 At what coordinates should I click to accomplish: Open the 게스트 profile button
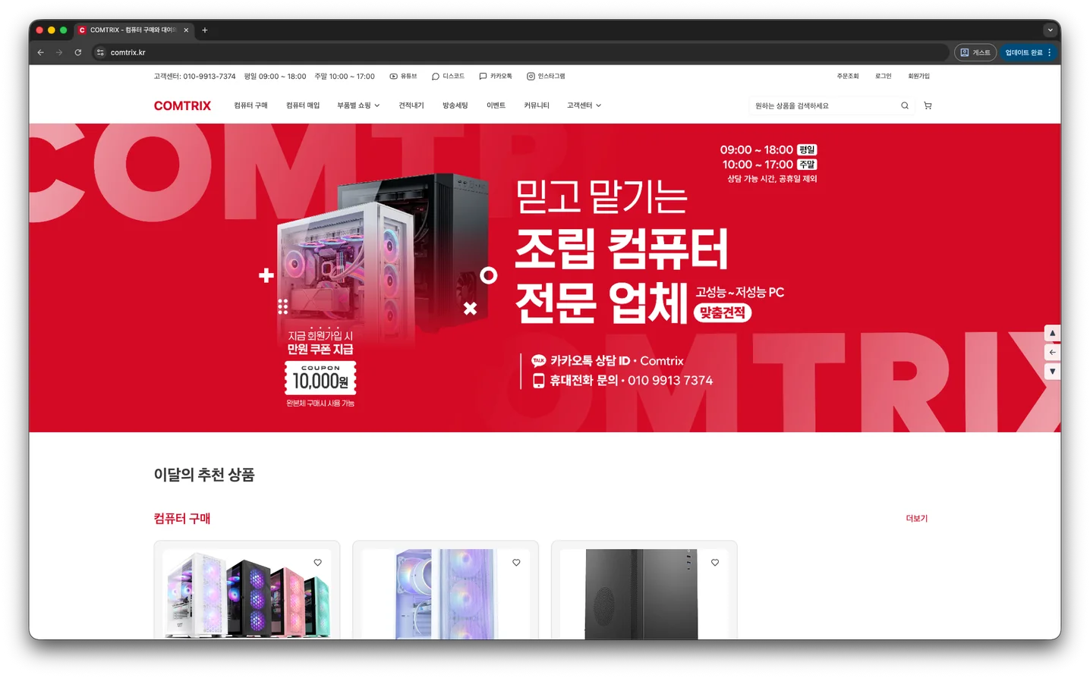pyautogui.click(x=975, y=52)
